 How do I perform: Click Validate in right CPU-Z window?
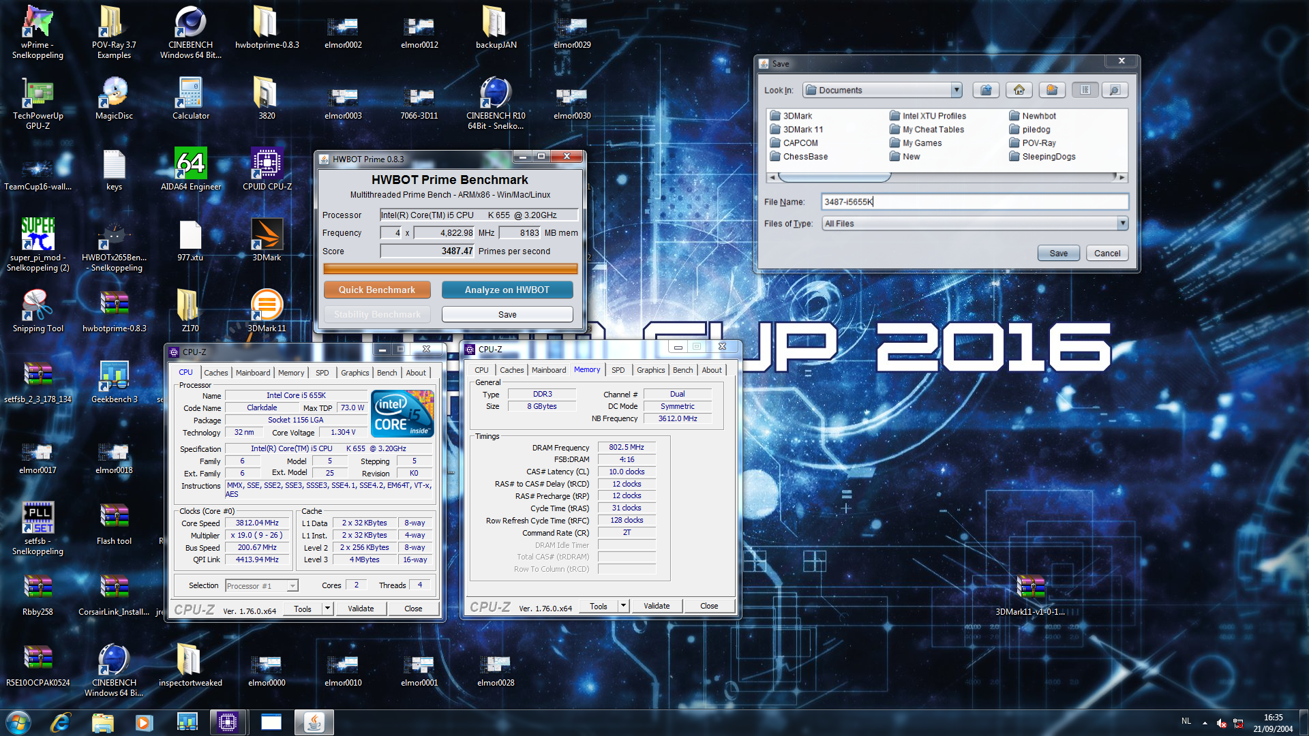click(657, 606)
